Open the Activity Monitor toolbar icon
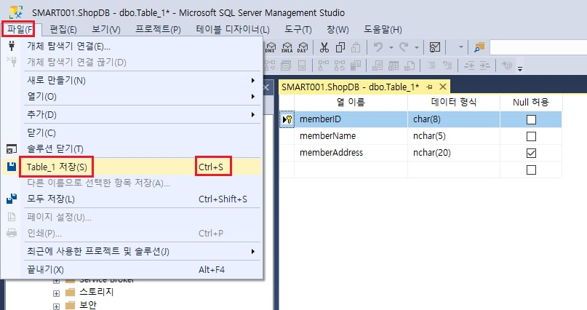The image size is (587, 310). (435, 47)
